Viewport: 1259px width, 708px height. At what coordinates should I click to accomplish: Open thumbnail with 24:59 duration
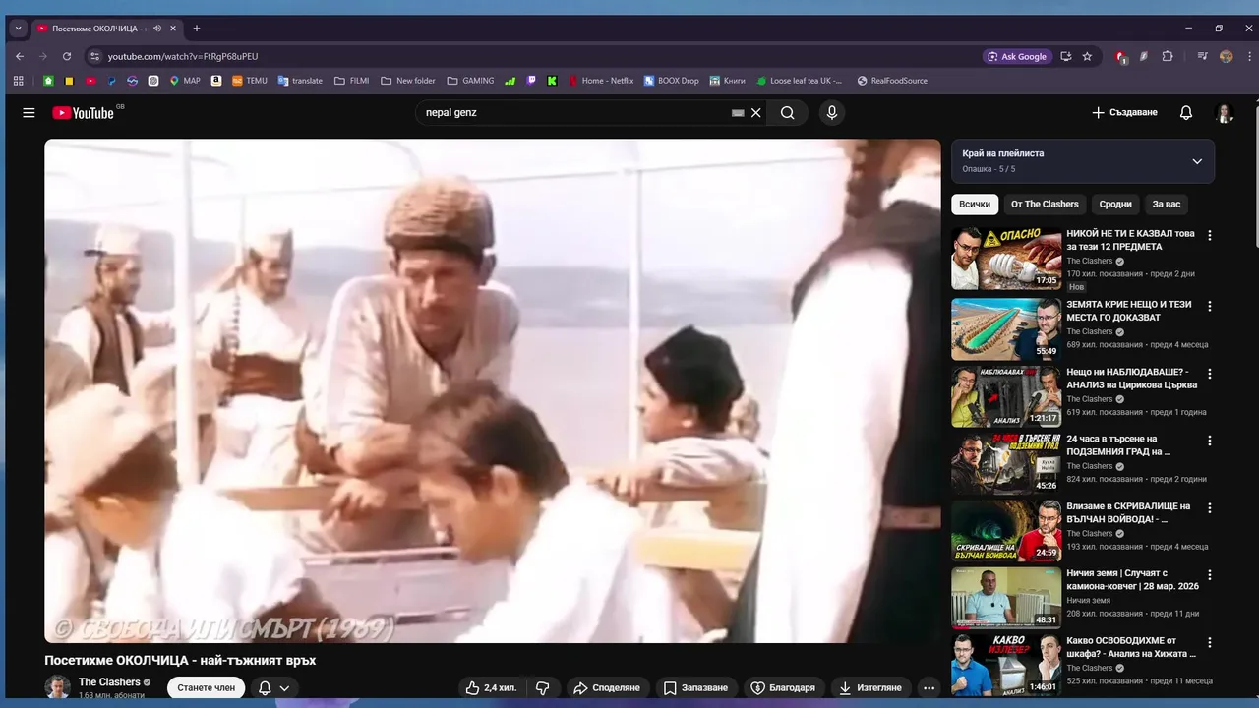[1006, 531]
